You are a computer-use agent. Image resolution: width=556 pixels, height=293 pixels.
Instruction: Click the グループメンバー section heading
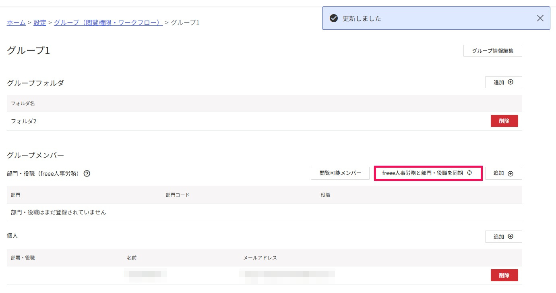click(35, 155)
